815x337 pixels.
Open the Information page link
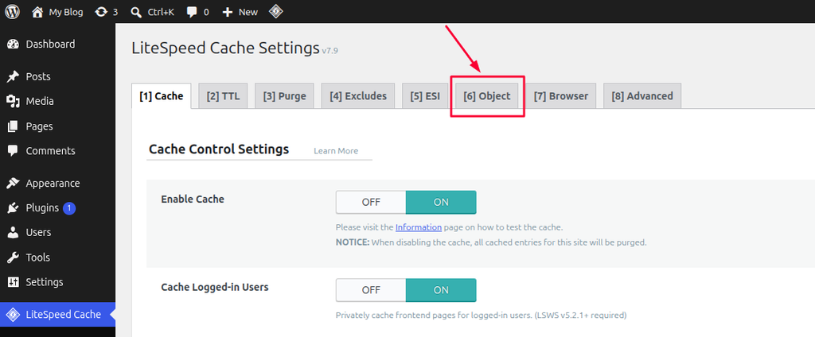[419, 227]
